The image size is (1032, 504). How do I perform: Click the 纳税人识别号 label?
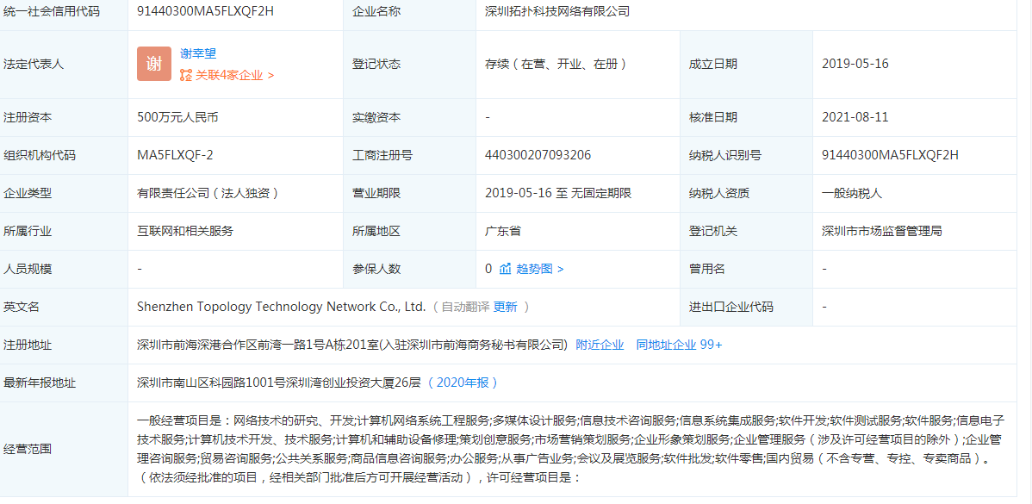tap(724, 155)
